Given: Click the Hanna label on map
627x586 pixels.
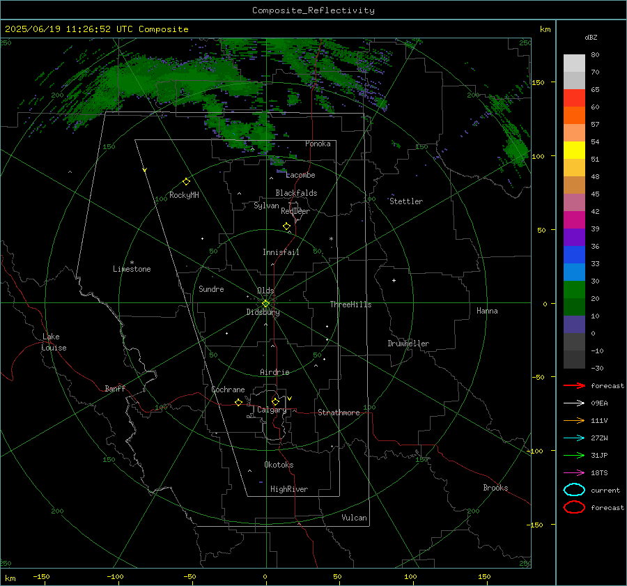Looking at the screenshot, I should click(x=487, y=311).
